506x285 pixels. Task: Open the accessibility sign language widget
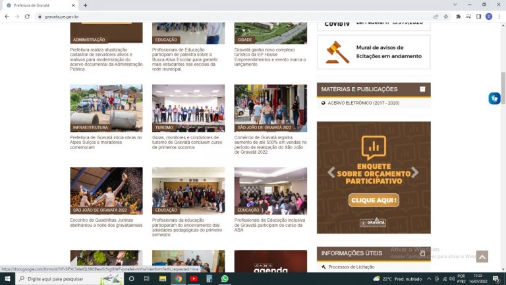pyautogui.click(x=494, y=98)
